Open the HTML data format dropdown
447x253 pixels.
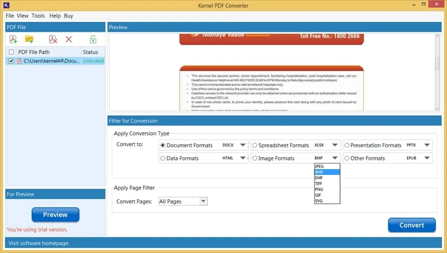pos(243,158)
